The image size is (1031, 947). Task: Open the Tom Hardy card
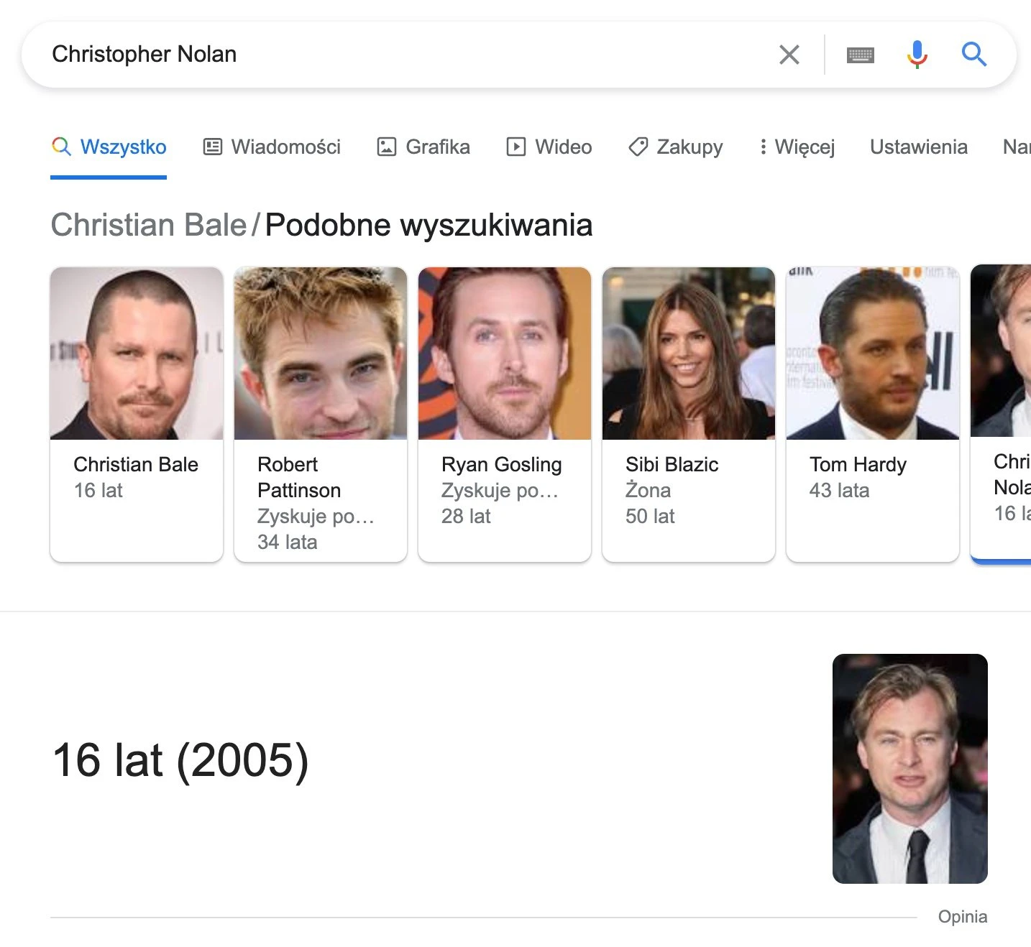(873, 415)
